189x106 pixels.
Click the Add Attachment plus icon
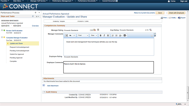pyautogui.click(x=44, y=85)
